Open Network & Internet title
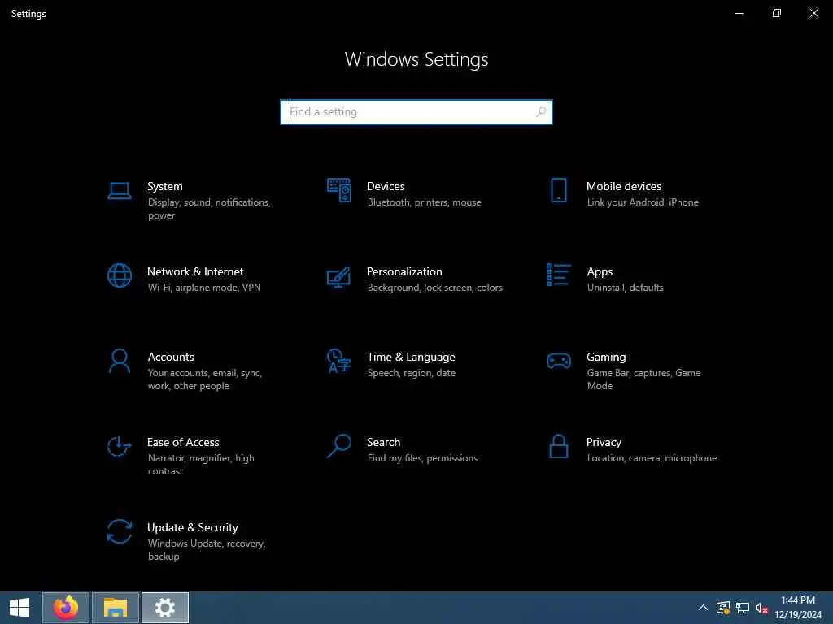Image resolution: width=833 pixels, height=624 pixels. [195, 271]
